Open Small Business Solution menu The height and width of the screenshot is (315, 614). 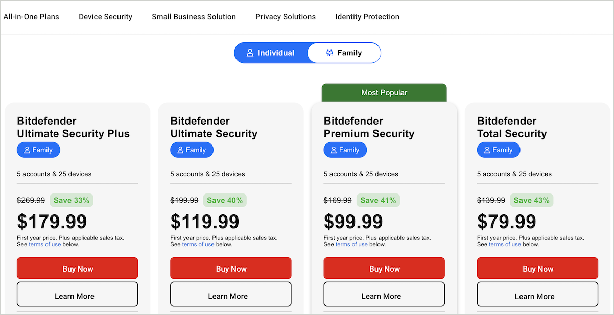tap(194, 17)
